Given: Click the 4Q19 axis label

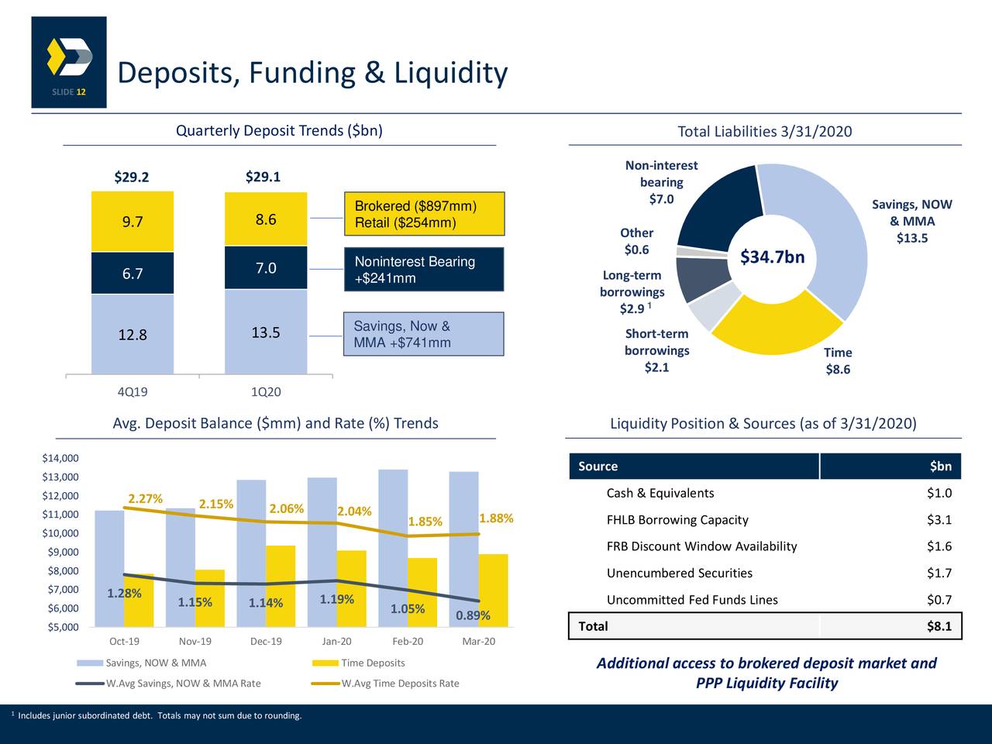Looking at the screenshot, I should (x=133, y=392).
